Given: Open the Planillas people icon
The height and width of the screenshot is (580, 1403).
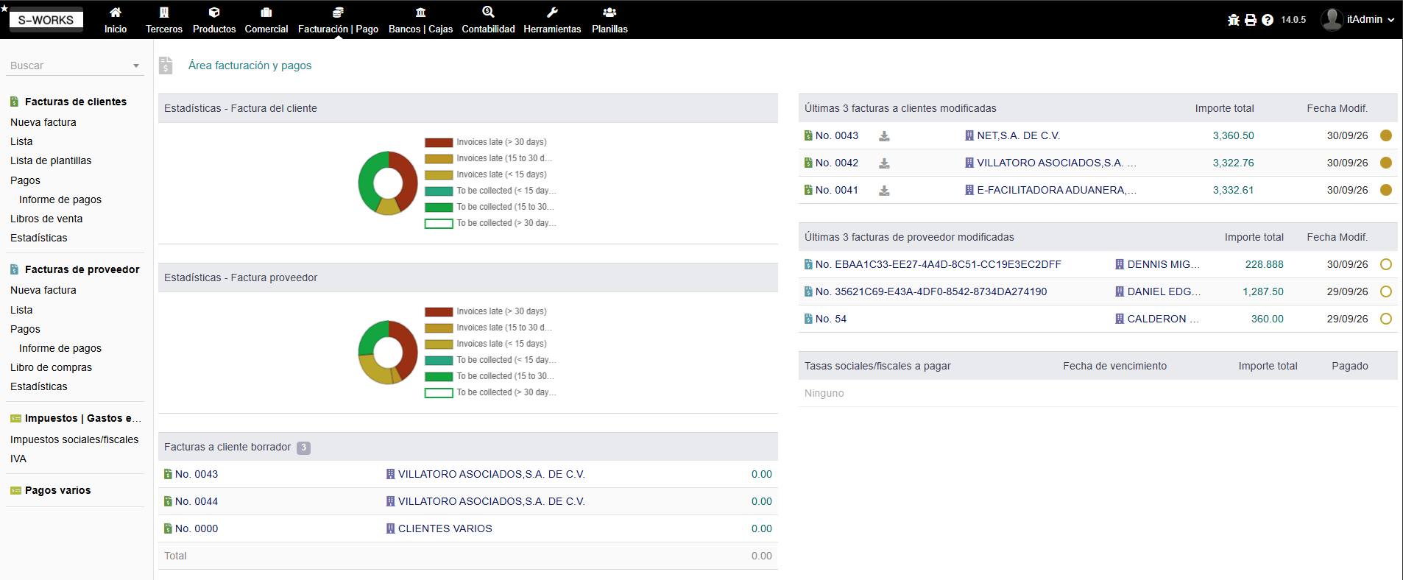Looking at the screenshot, I should point(609,13).
